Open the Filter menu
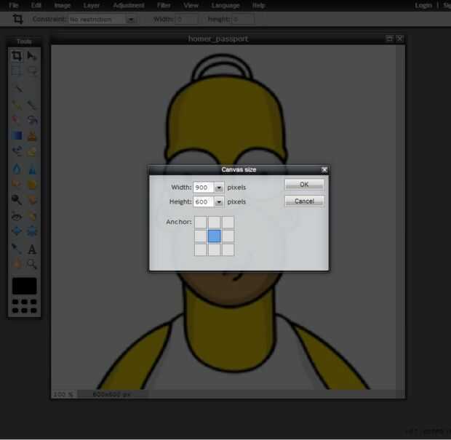Screen dimensions: 451x440 pyautogui.click(x=164, y=5)
